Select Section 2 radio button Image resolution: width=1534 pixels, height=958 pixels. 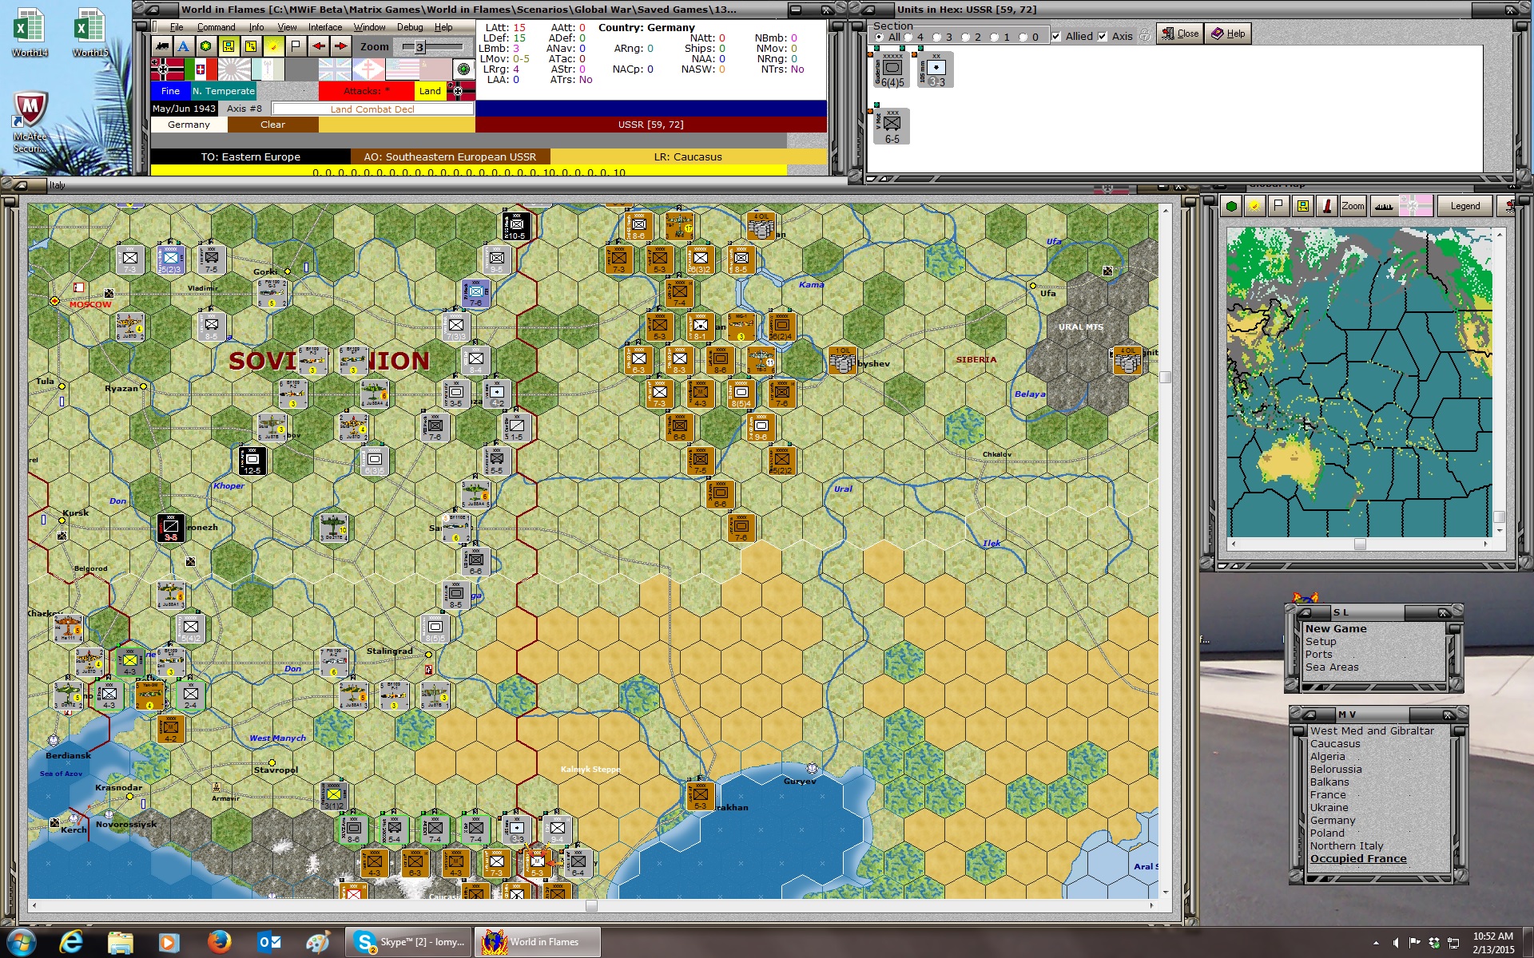pyautogui.click(x=965, y=37)
